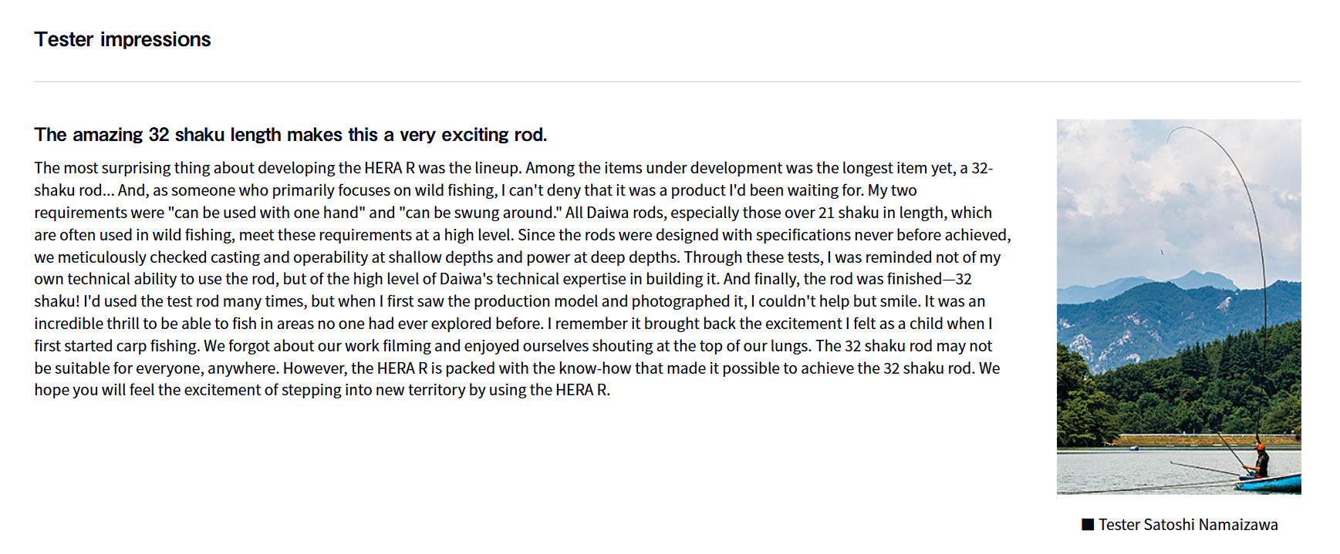Click the black square beside the tester name
1340x554 pixels.
pos(1088,525)
